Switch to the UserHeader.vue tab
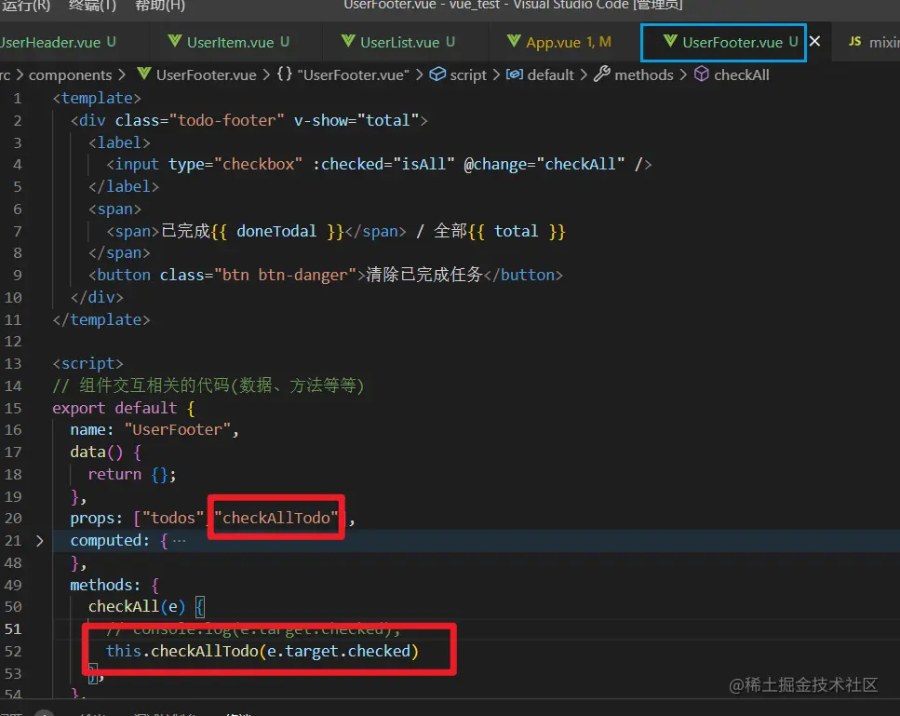The image size is (900, 716). 58,43
